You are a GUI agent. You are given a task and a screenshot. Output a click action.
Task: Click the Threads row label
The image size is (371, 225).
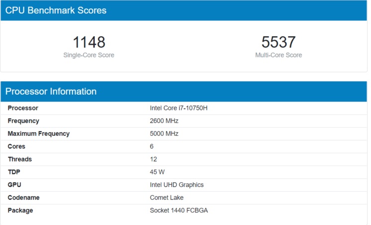(20, 159)
